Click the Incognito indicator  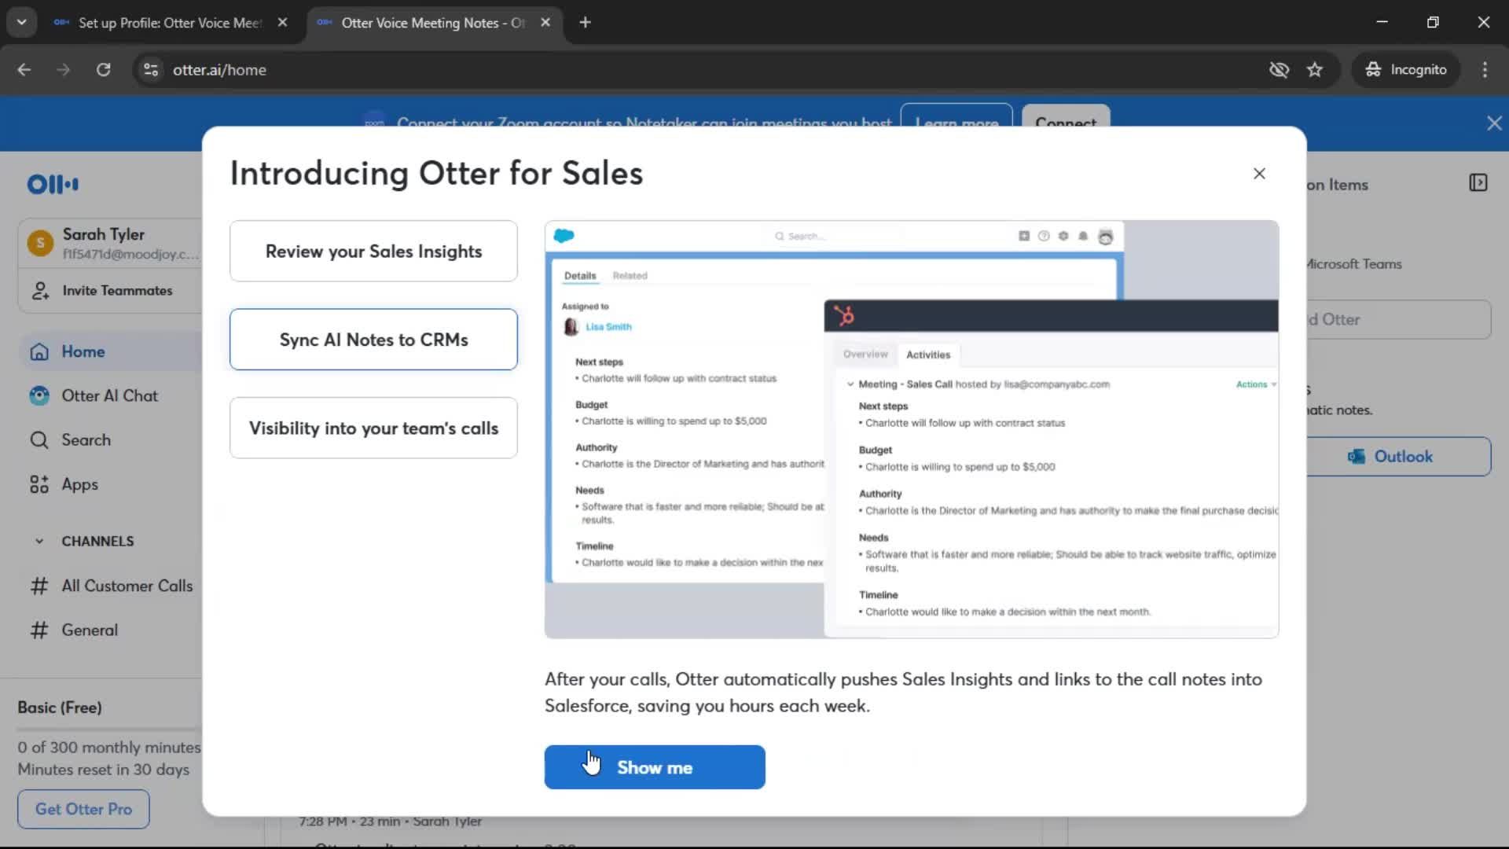1405,70
